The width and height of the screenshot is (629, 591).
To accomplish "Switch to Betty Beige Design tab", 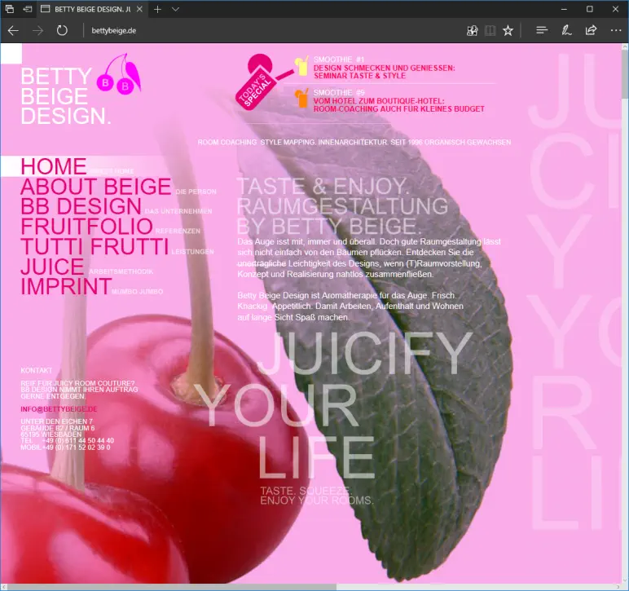I will [90, 9].
